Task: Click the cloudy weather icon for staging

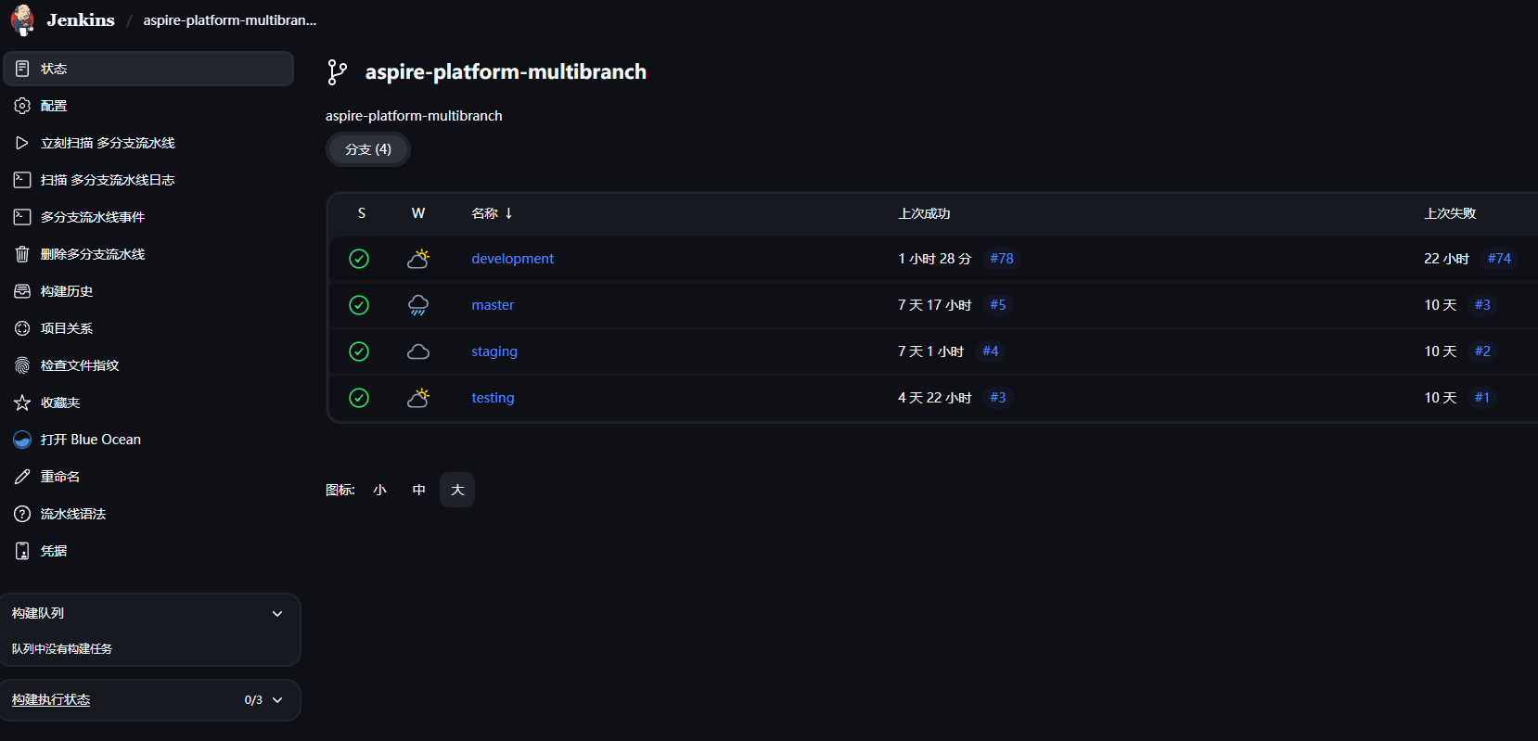Action: (418, 351)
